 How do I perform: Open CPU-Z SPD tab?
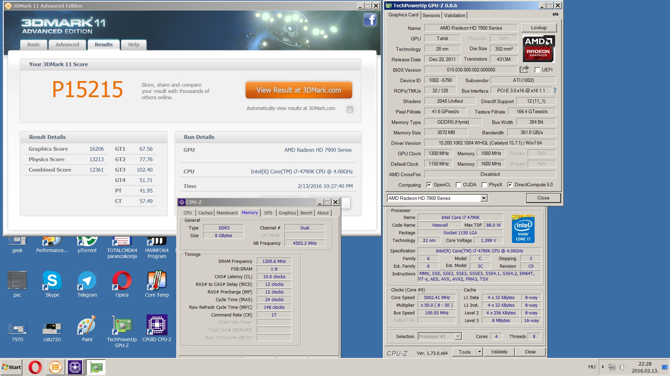tap(268, 213)
